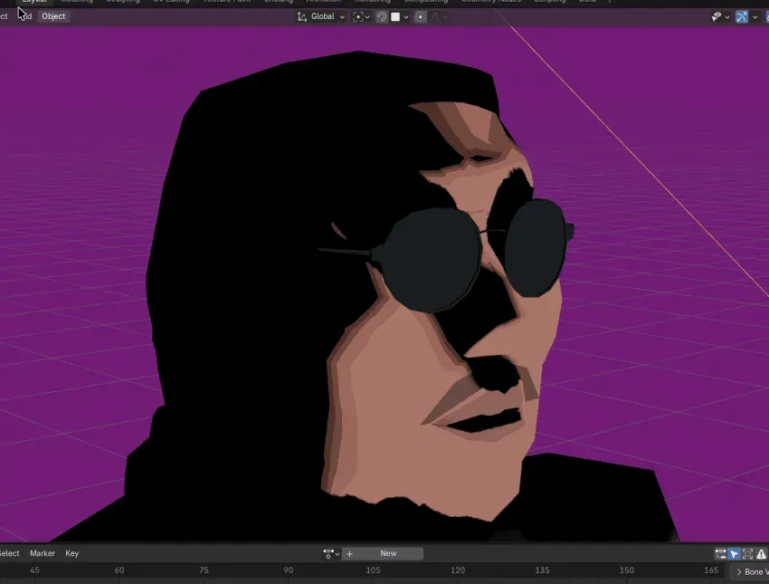Open the Object menu in the viewport header
Image resolution: width=769 pixels, height=584 pixels.
[x=53, y=16]
